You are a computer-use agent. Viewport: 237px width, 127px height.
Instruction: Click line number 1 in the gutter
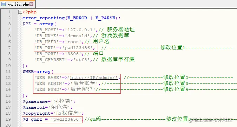(9, 12)
